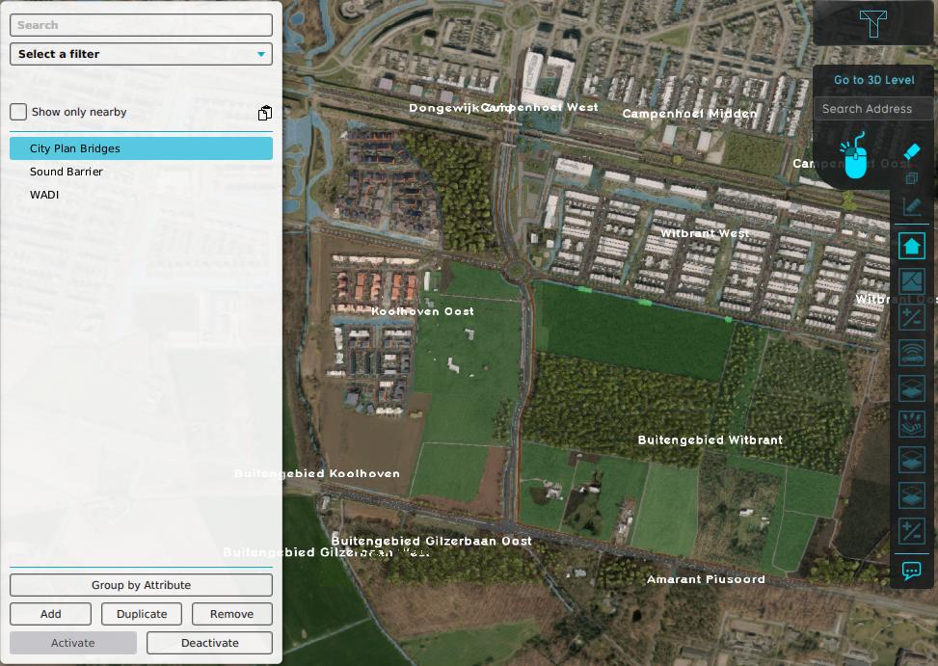The image size is (938, 666).
Task: Click the Group by Attribute button
Action: pos(141,585)
